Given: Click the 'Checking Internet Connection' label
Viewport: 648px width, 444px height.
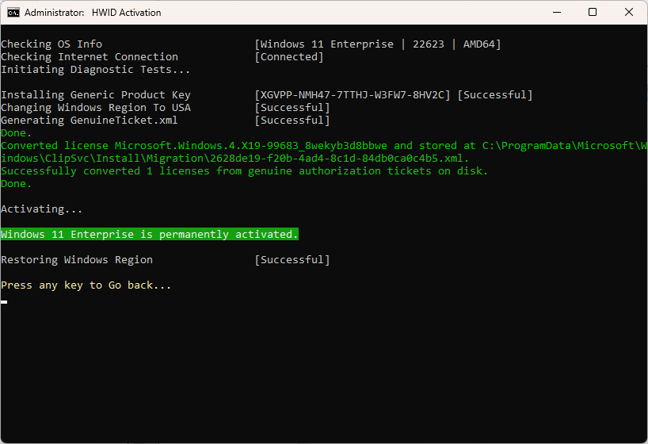Looking at the screenshot, I should [x=90, y=57].
